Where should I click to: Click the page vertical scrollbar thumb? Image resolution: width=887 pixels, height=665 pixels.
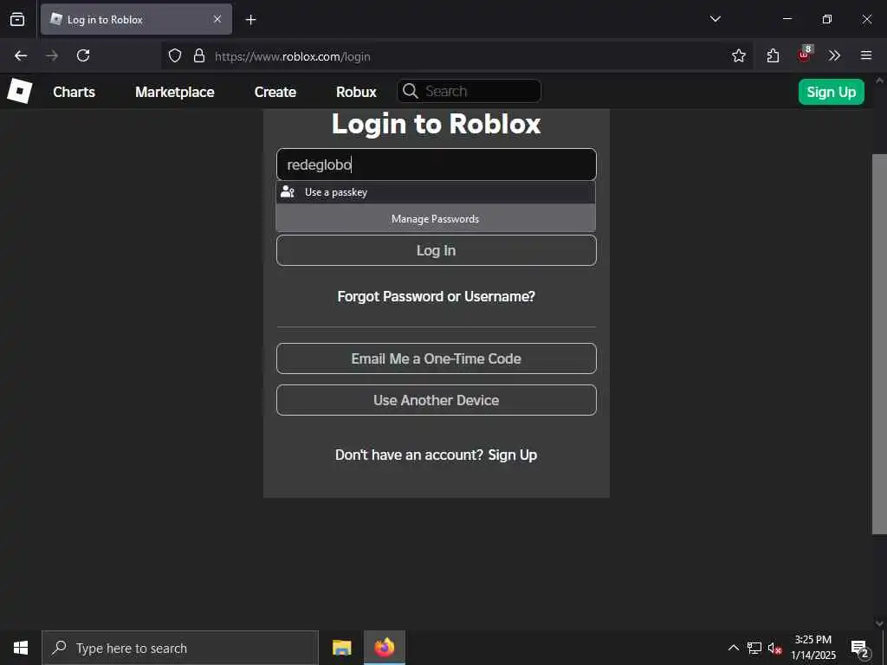879,344
